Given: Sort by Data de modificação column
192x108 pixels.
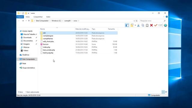Looking at the screenshot, I should pyautogui.click(x=83, y=29).
